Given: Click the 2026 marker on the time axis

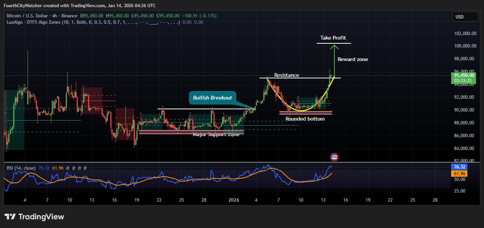Looking at the screenshot, I should tap(233, 200).
